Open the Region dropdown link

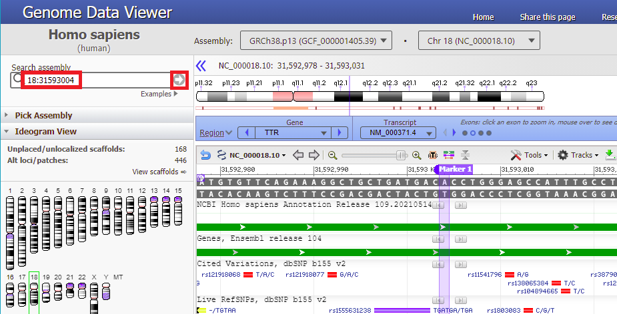[x=215, y=132]
